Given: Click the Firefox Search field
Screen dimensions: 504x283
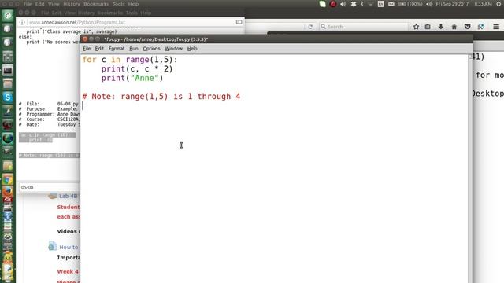Looking at the screenshot, I should pyautogui.click(x=363, y=27).
